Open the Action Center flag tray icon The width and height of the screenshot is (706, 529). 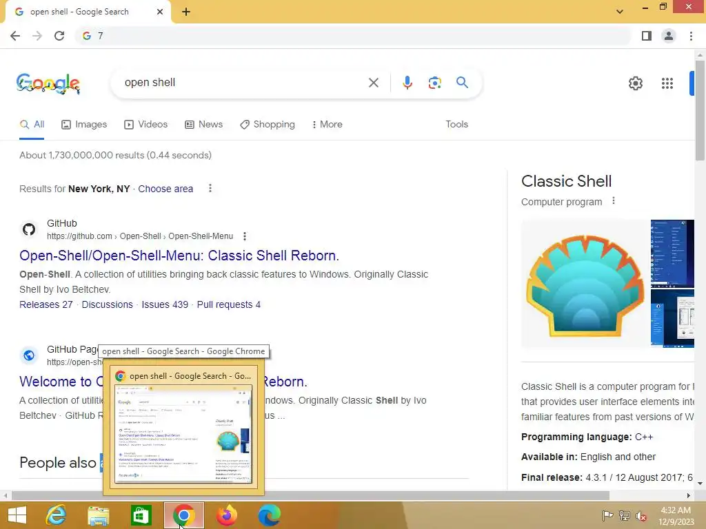(607, 515)
